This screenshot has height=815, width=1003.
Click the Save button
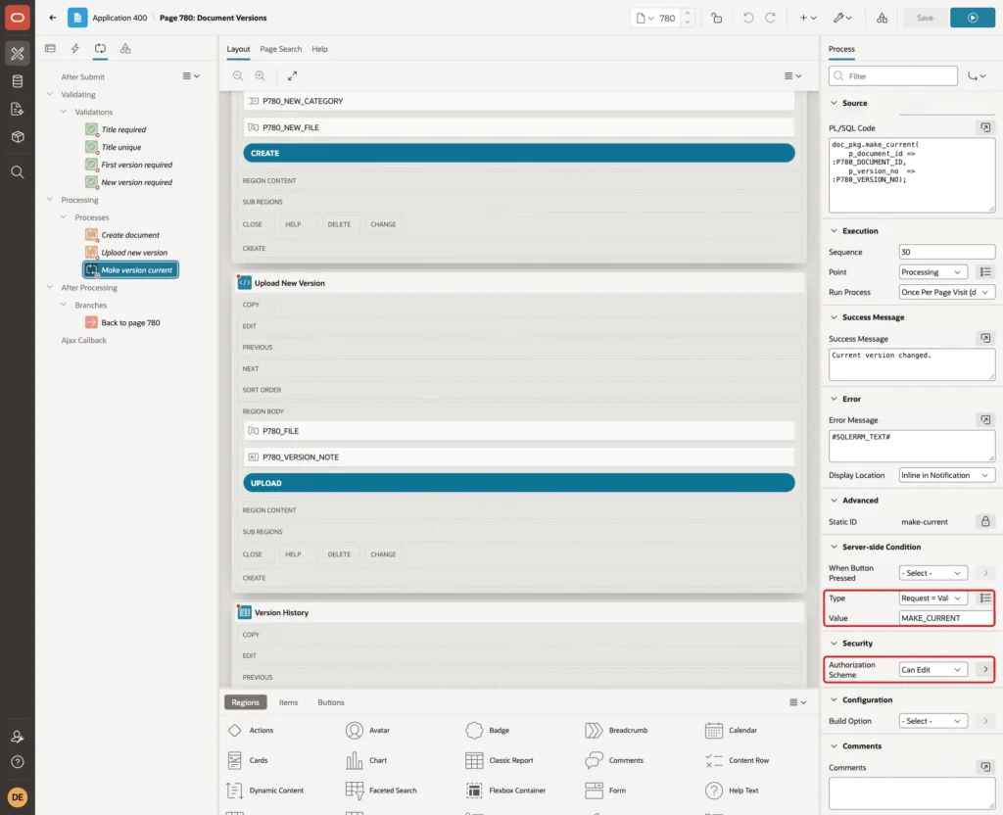click(x=925, y=18)
